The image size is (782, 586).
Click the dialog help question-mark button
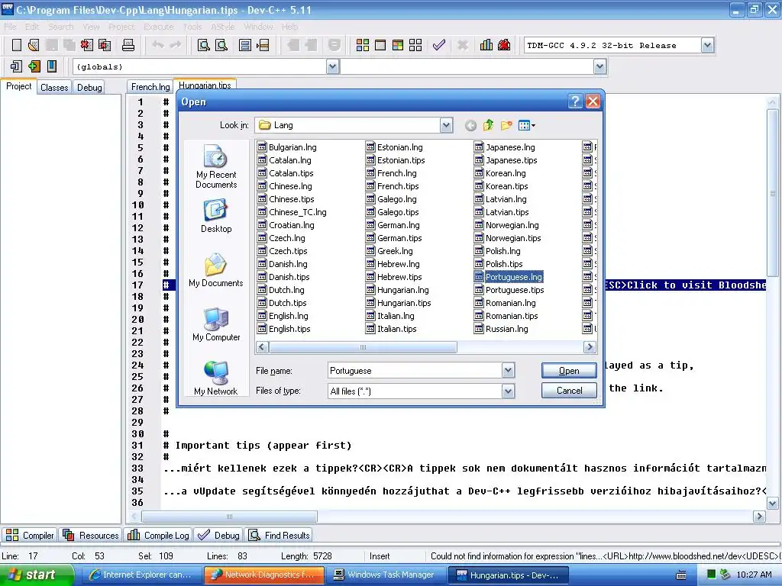(575, 101)
